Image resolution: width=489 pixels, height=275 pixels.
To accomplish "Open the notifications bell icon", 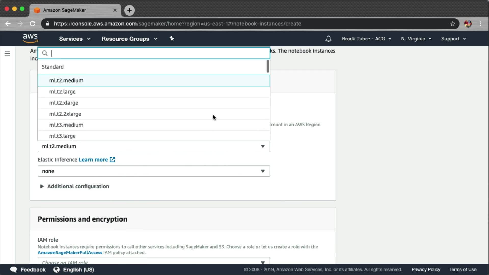I will click(x=328, y=39).
